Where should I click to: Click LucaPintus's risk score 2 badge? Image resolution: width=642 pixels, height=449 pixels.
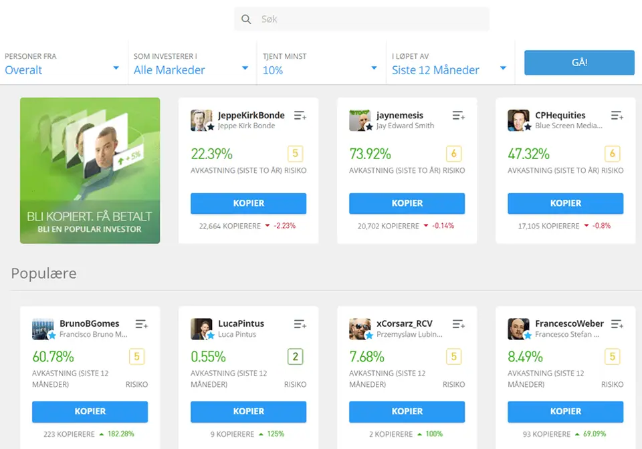(x=295, y=357)
